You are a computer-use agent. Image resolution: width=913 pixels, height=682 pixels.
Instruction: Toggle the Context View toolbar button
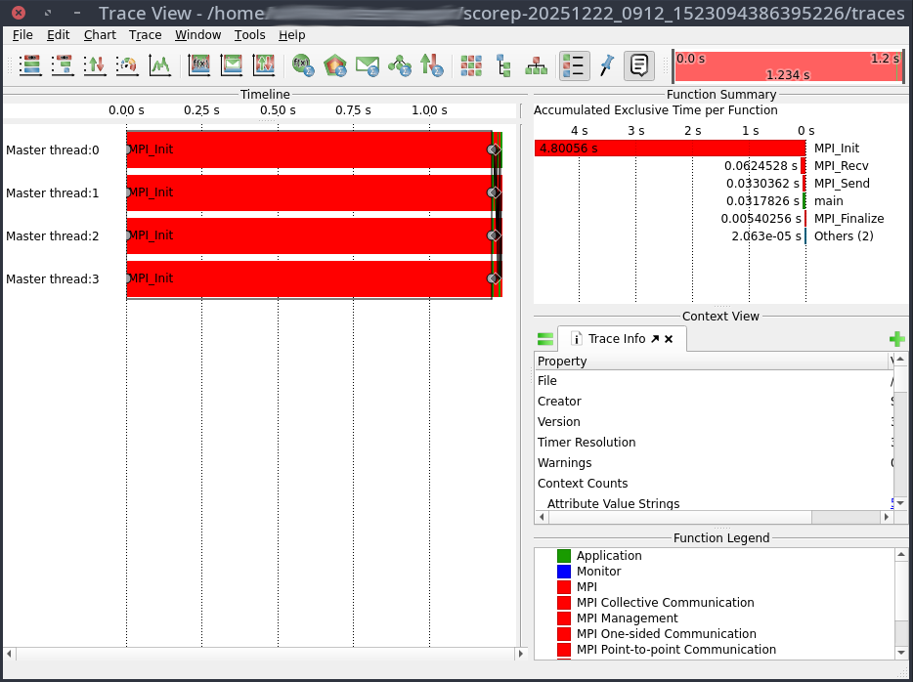[638, 65]
